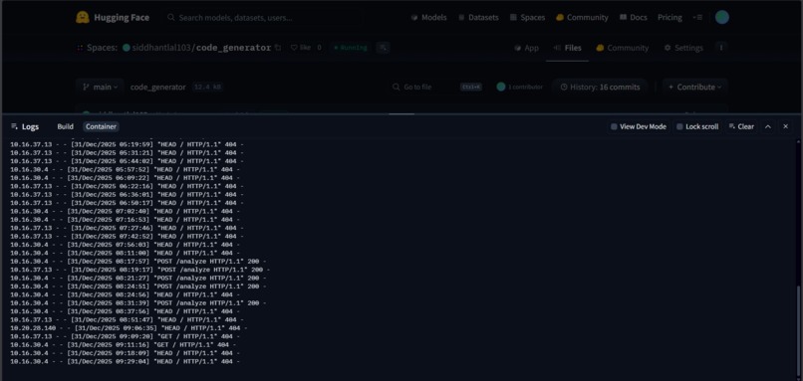Open Datasets in the top navigation

click(478, 17)
